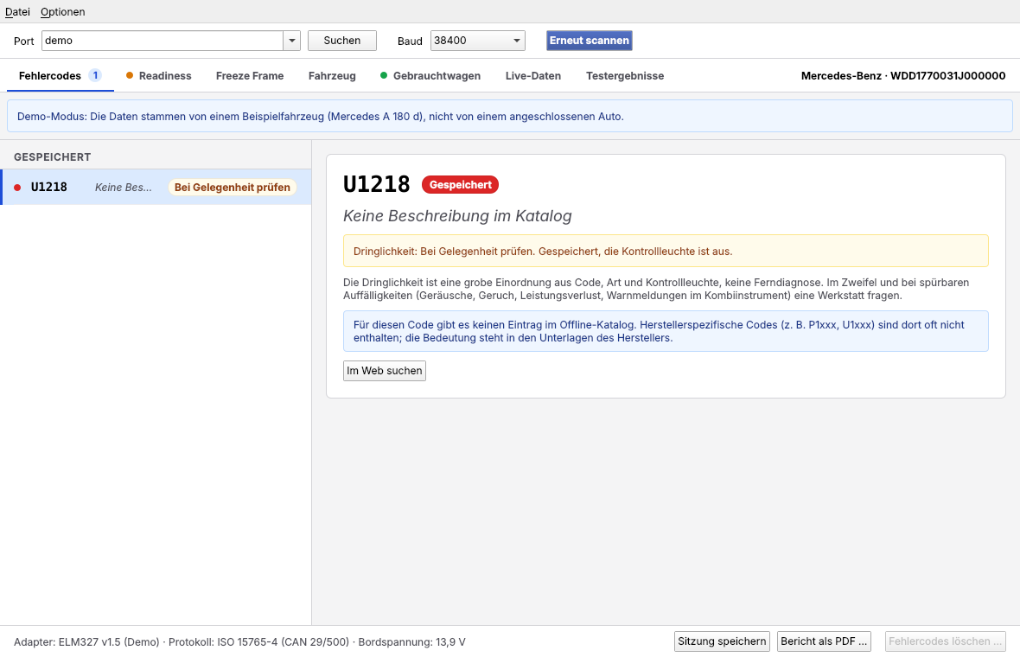
Task: Click the Mercedes-Benz VIN text
Action: point(903,75)
